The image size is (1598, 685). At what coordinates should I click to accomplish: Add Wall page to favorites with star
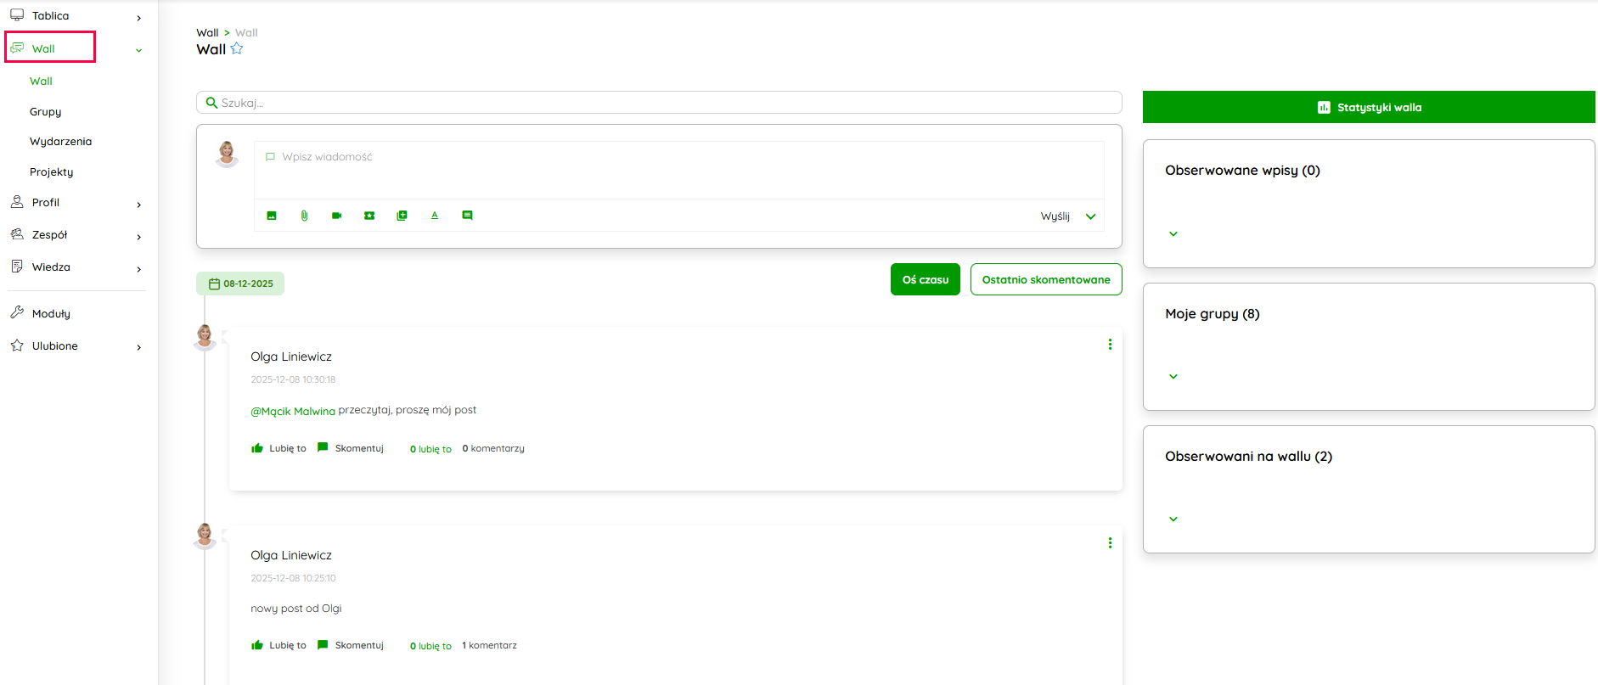click(x=237, y=49)
